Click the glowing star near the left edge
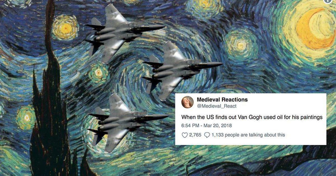Screen dimensions: 336x176 [26, 117]
